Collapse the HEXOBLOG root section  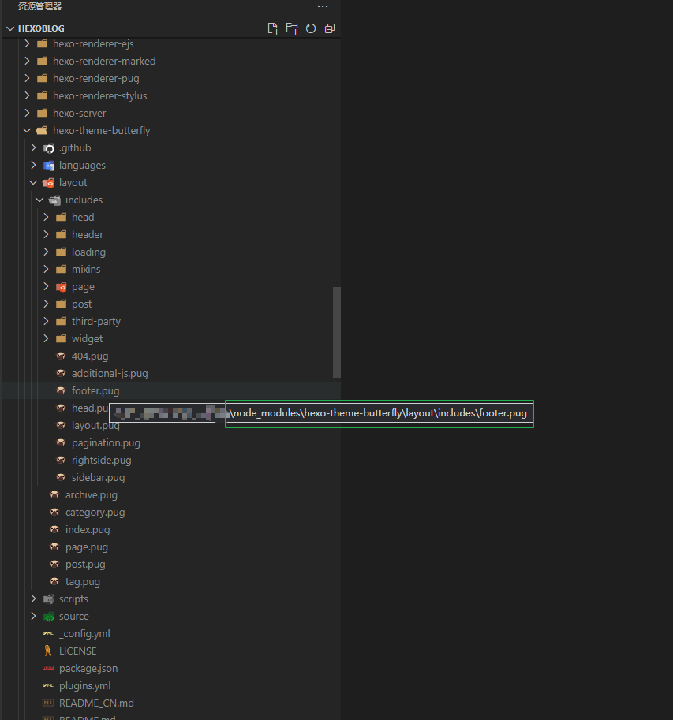point(10,28)
